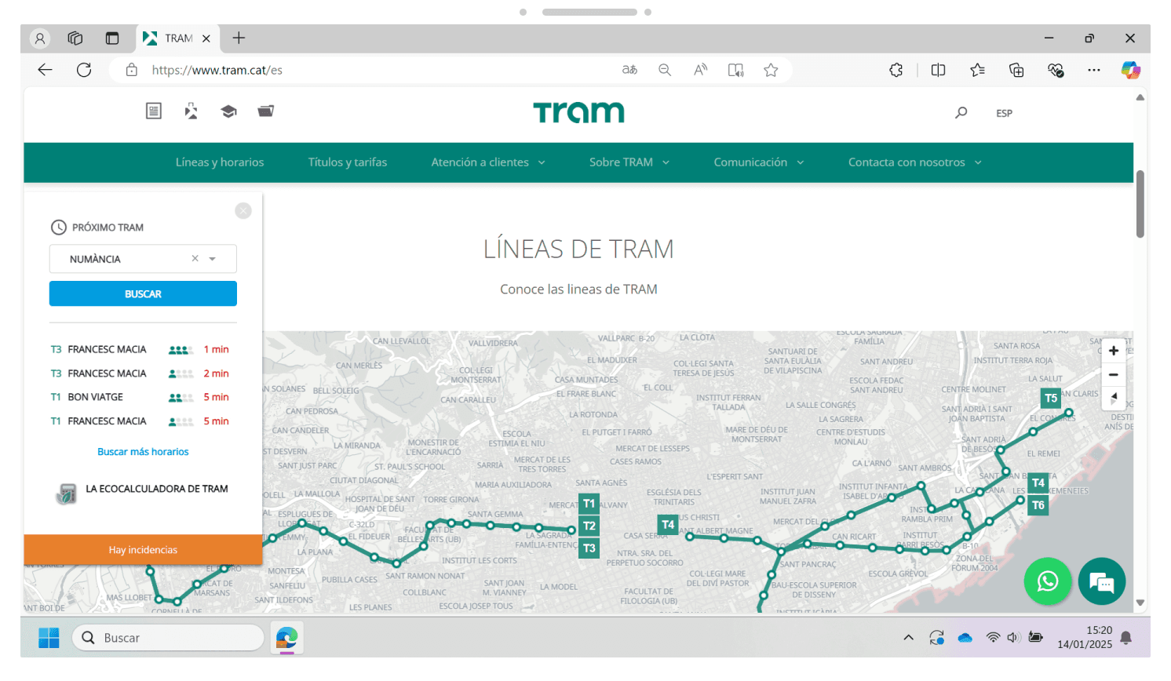The width and height of the screenshot is (1171, 681).
Task: Close the TRAM tab
Action: point(206,38)
